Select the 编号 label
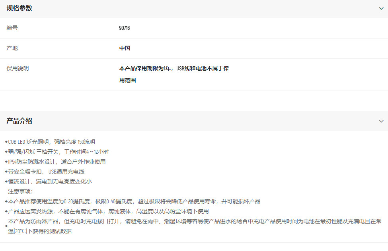388x251 pixels. [12, 28]
